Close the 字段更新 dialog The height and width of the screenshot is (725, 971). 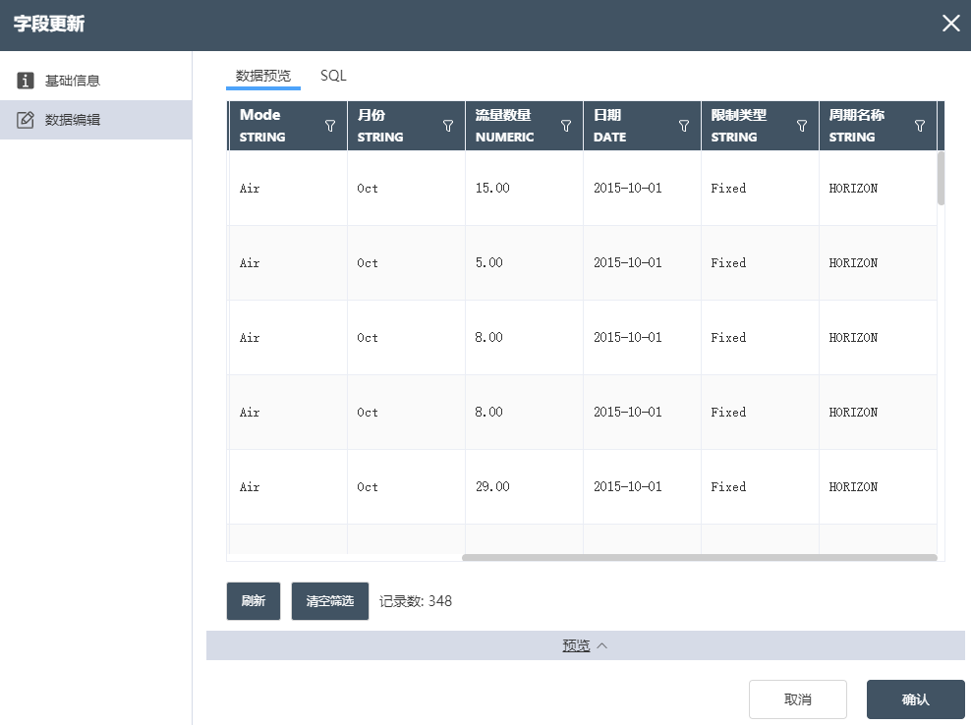(x=950, y=24)
